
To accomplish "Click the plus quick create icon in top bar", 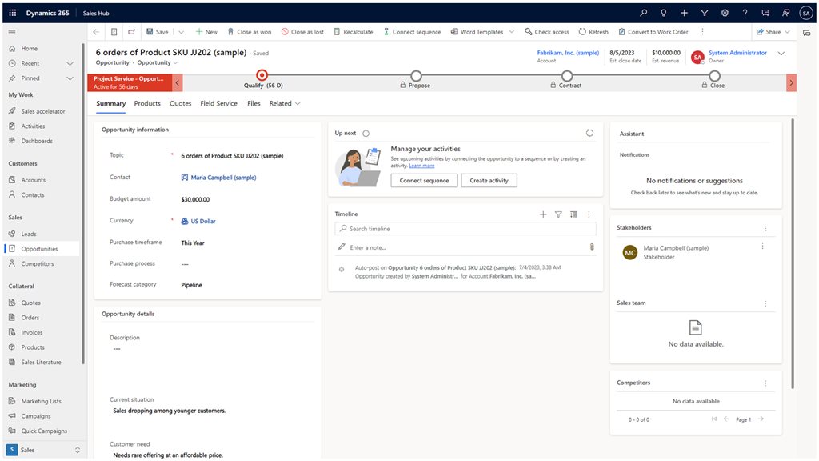I will pos(685,13).
